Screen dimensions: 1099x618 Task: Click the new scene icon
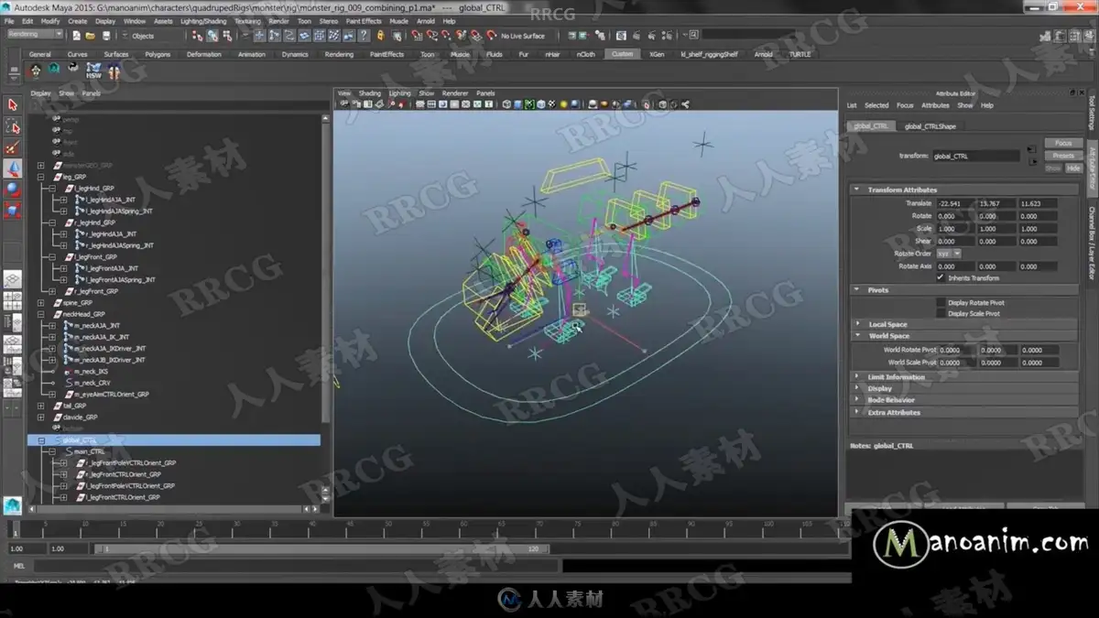pos(75,36)
